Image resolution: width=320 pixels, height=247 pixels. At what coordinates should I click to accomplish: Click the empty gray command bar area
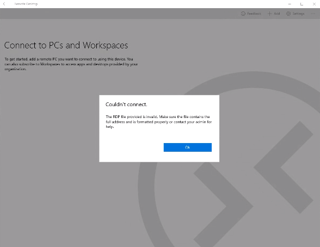coord(119,14)
